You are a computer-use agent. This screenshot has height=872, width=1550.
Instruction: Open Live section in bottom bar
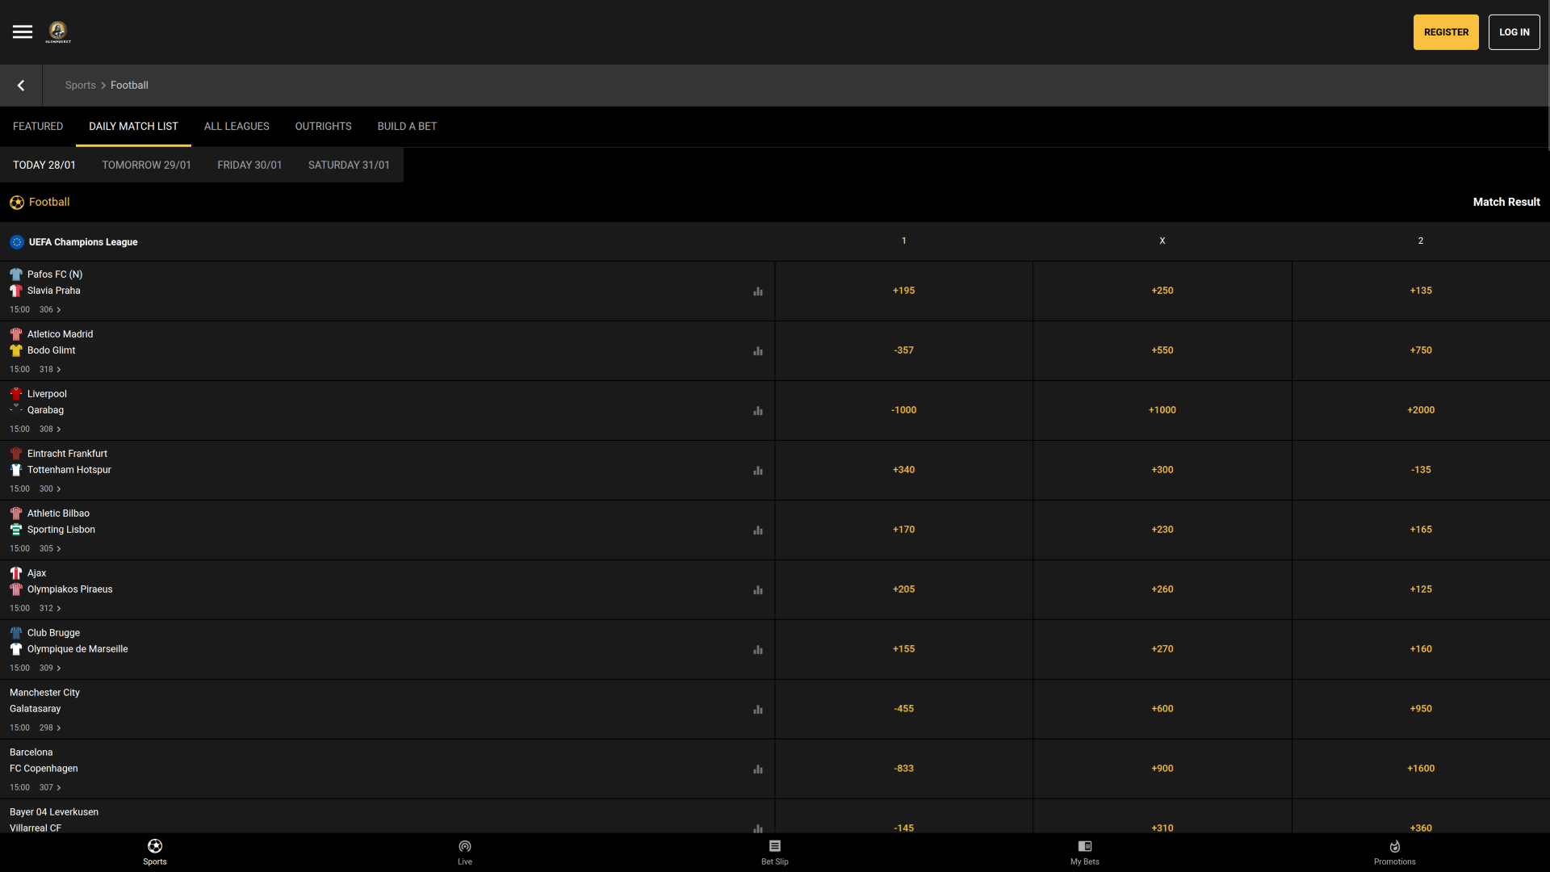[x=464, y=852]
